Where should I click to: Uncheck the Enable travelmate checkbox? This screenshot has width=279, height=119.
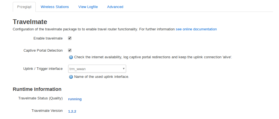[70, 38]
